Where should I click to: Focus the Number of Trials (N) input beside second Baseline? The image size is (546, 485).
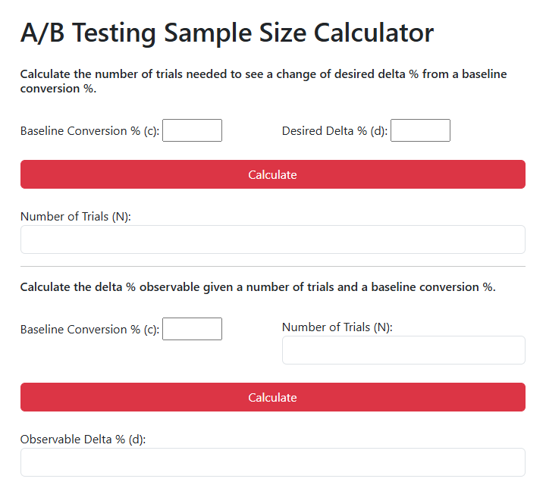403,350
